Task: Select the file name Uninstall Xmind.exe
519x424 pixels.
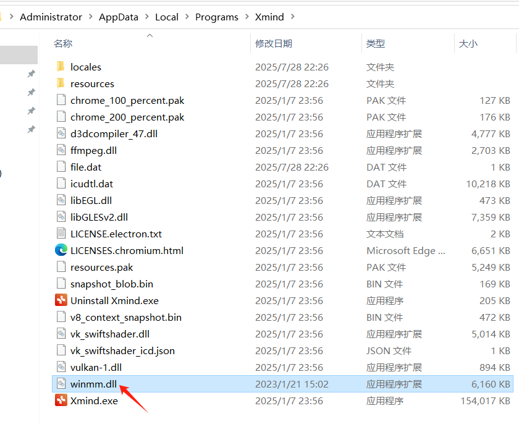Action: pyautogui.click(x=114, y=300)
